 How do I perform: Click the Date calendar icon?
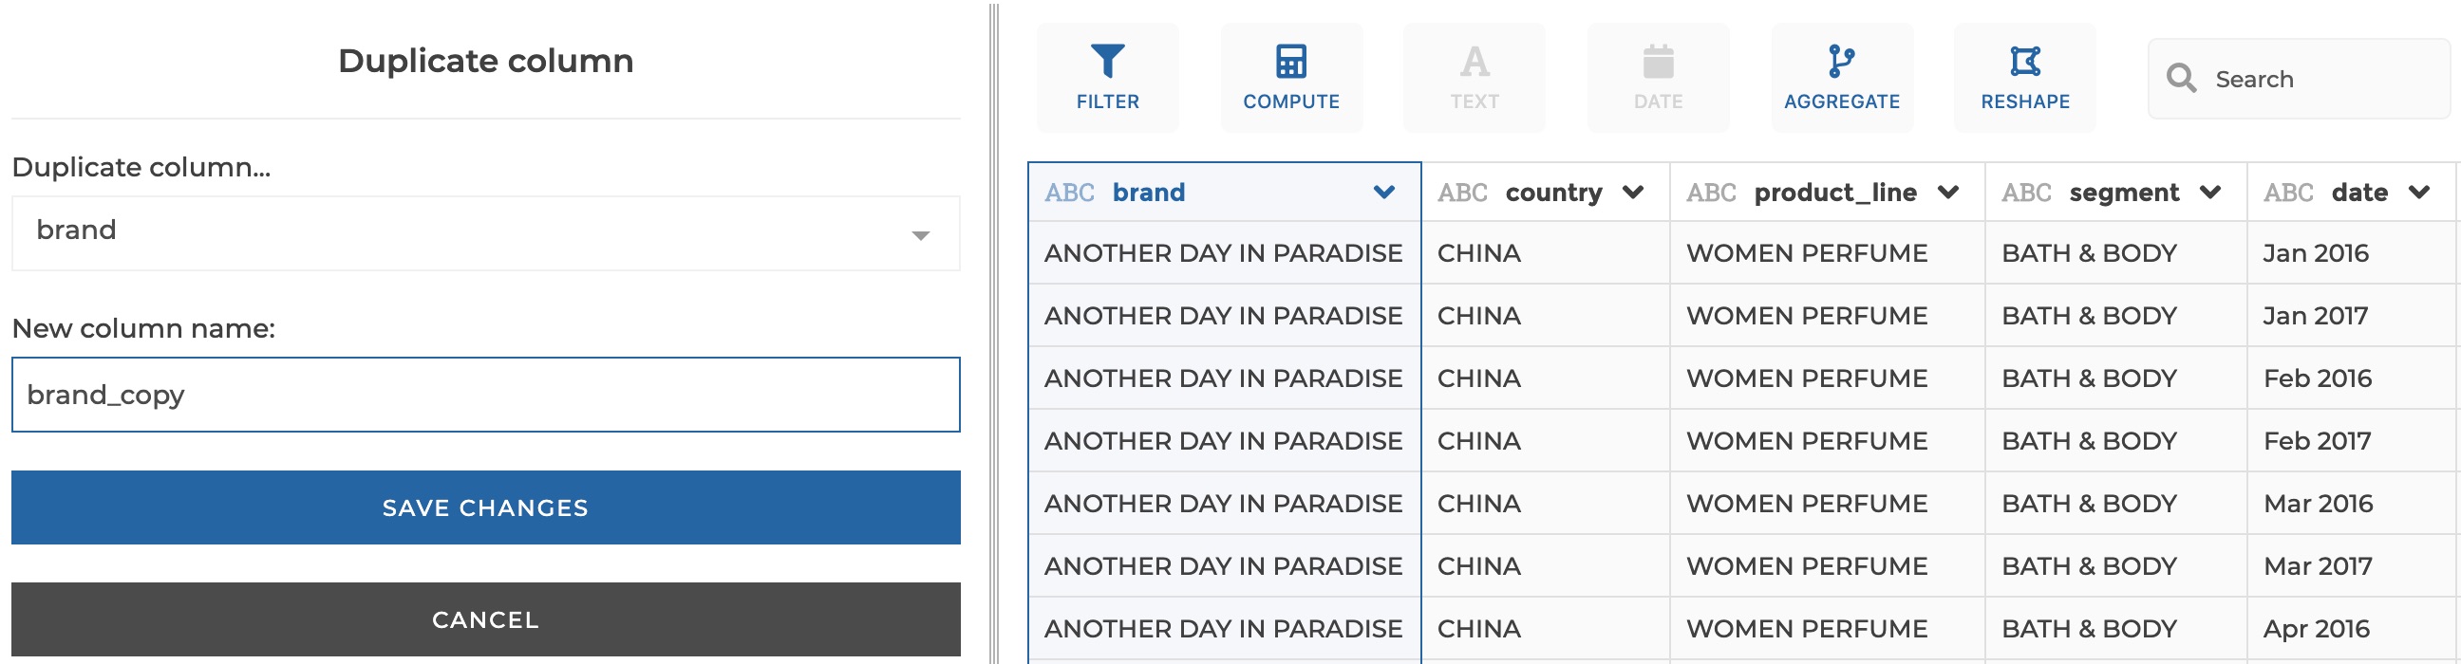tap(1658, 62)
